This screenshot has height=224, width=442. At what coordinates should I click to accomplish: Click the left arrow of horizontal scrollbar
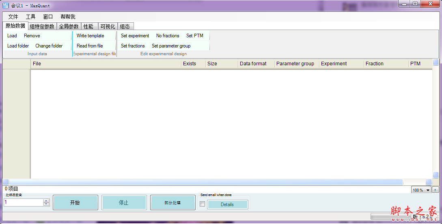6,182
